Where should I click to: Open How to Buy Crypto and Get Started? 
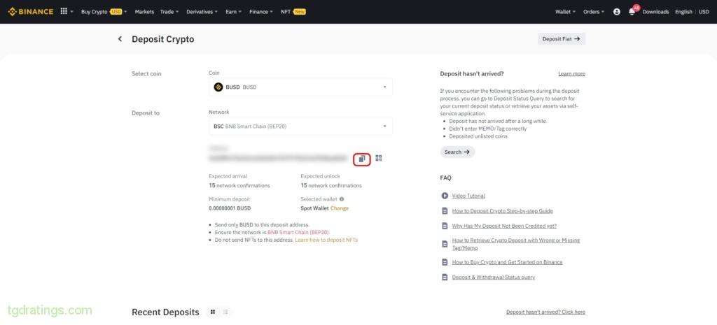pyautogui.click(x=507, y=262)
